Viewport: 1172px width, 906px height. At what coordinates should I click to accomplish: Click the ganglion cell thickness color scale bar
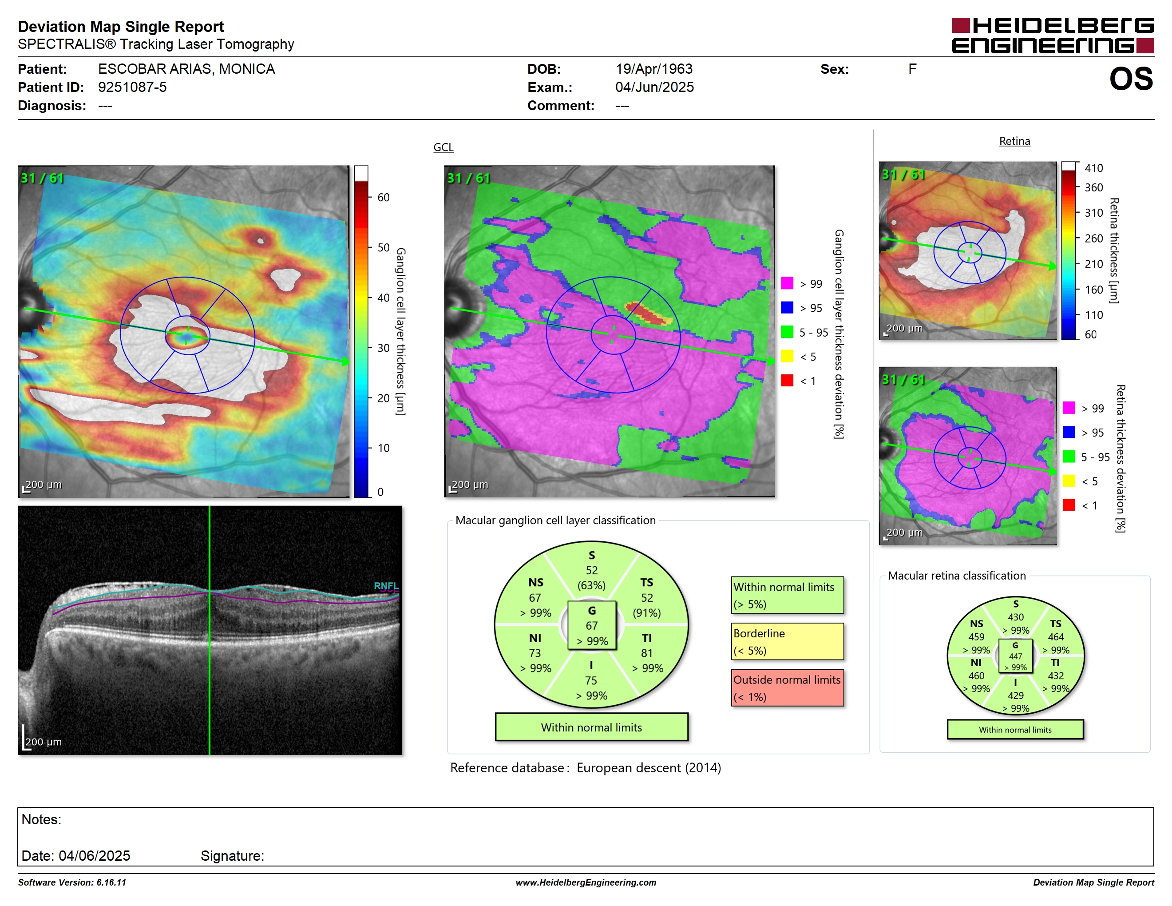360,331
